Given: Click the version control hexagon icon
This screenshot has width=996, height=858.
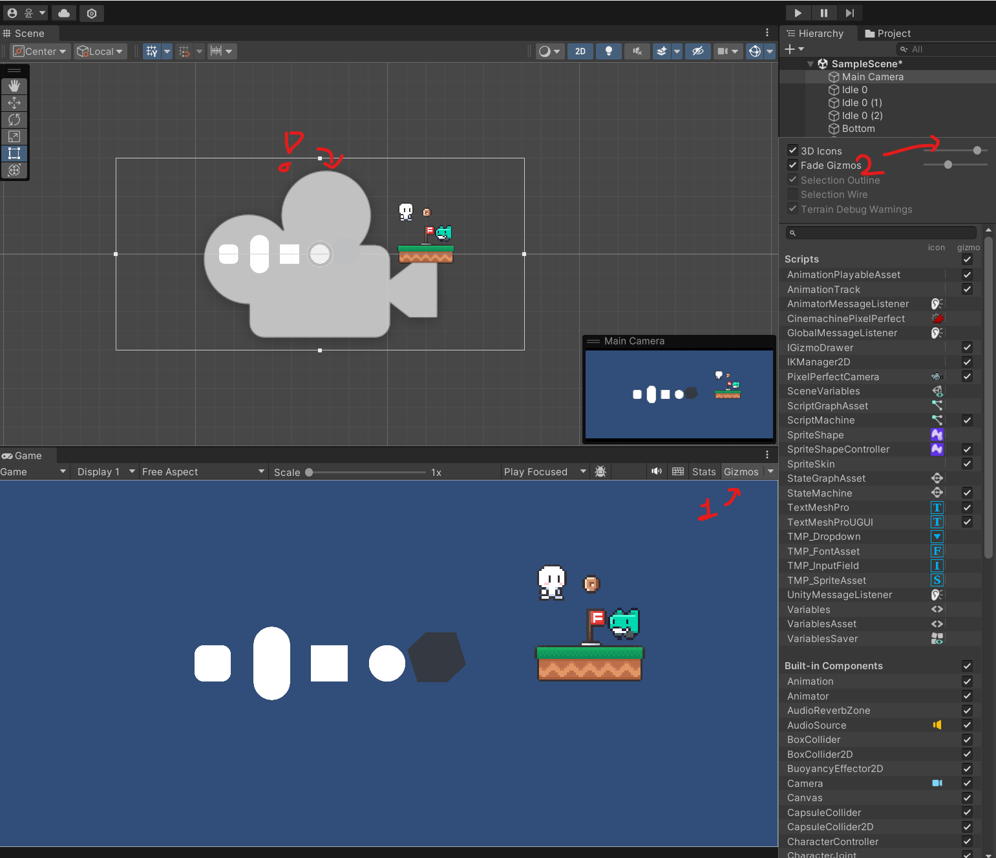Looking at the screenshot, I should [x=92, y=13].
